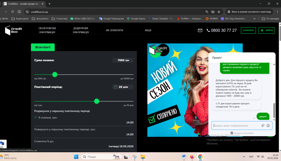Open the calendar icon in payment period

(x=116, y=87)
